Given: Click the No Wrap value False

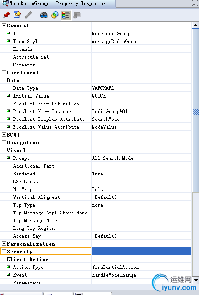Looking at the screenshot, I should (99, 189).
